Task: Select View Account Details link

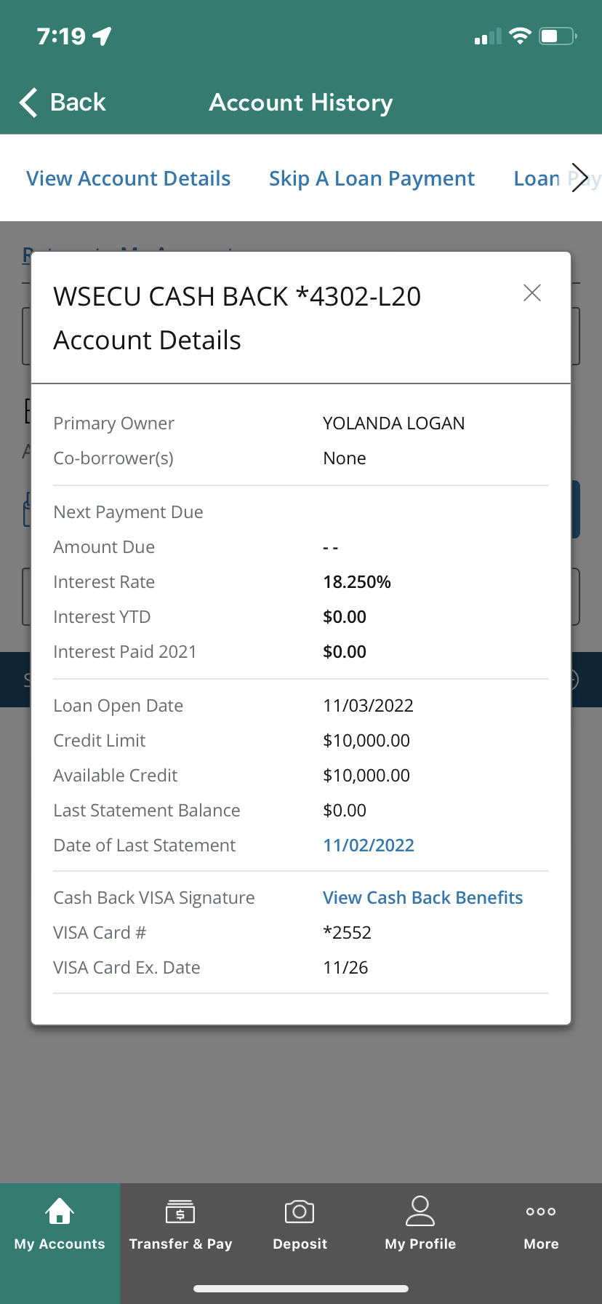Action: click(x=129, y=178)
